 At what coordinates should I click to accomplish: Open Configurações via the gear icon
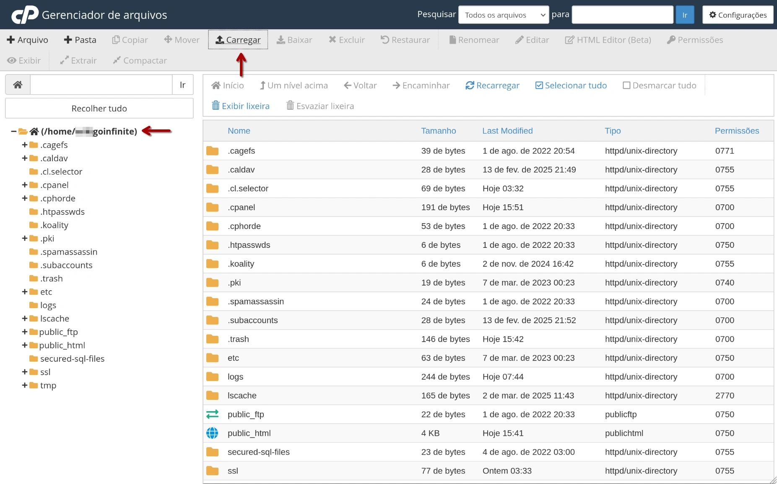738,14
